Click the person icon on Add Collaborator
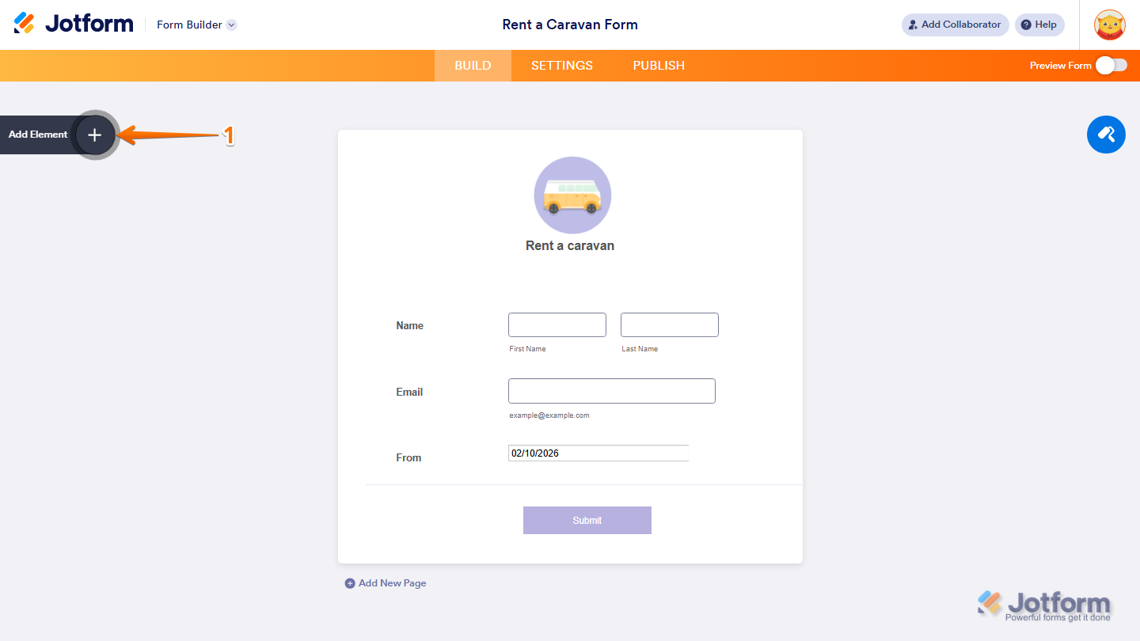Image resolution: width=1140 pixels, height=641 pixels. [x=912, y=25]
